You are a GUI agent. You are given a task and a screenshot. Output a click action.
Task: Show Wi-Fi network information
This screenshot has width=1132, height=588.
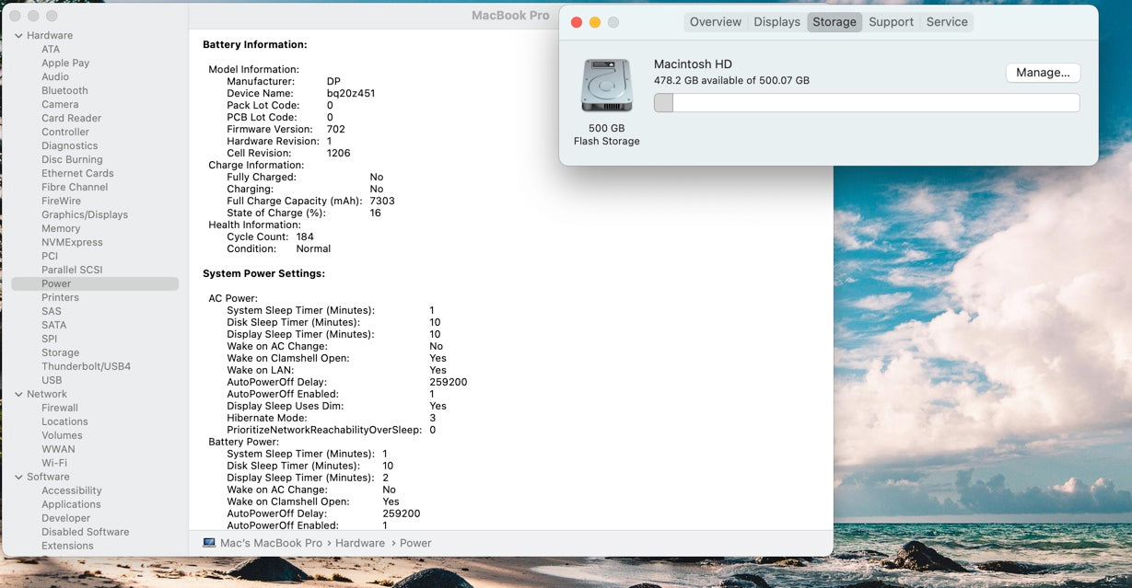54,463
